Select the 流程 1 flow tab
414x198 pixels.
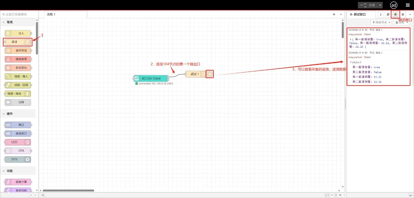tap(65, 14)
